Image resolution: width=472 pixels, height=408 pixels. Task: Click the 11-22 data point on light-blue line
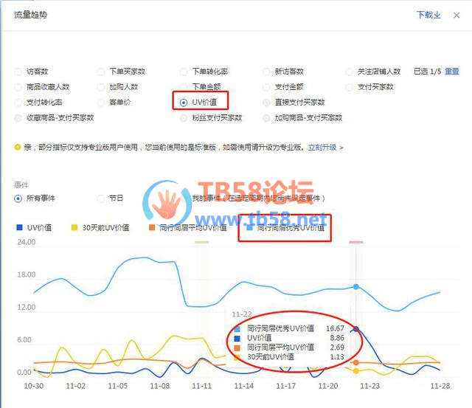click(x=356, y=286)
